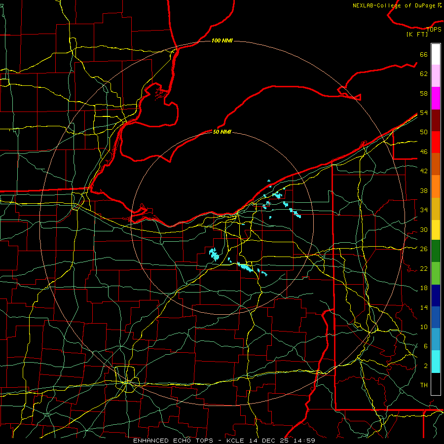Screen dimensions: 444x444
Task: Click the bright yellow legend swatch
Action: click(436, 229)
